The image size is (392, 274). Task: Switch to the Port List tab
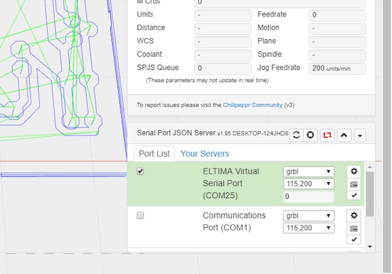[x=154, y=154]
